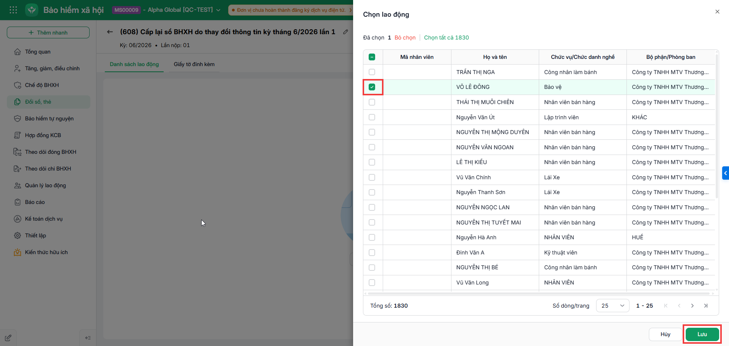Click the Họ và tên column header
Viewport: 729px width, 346px height.
tap(495, 57)
